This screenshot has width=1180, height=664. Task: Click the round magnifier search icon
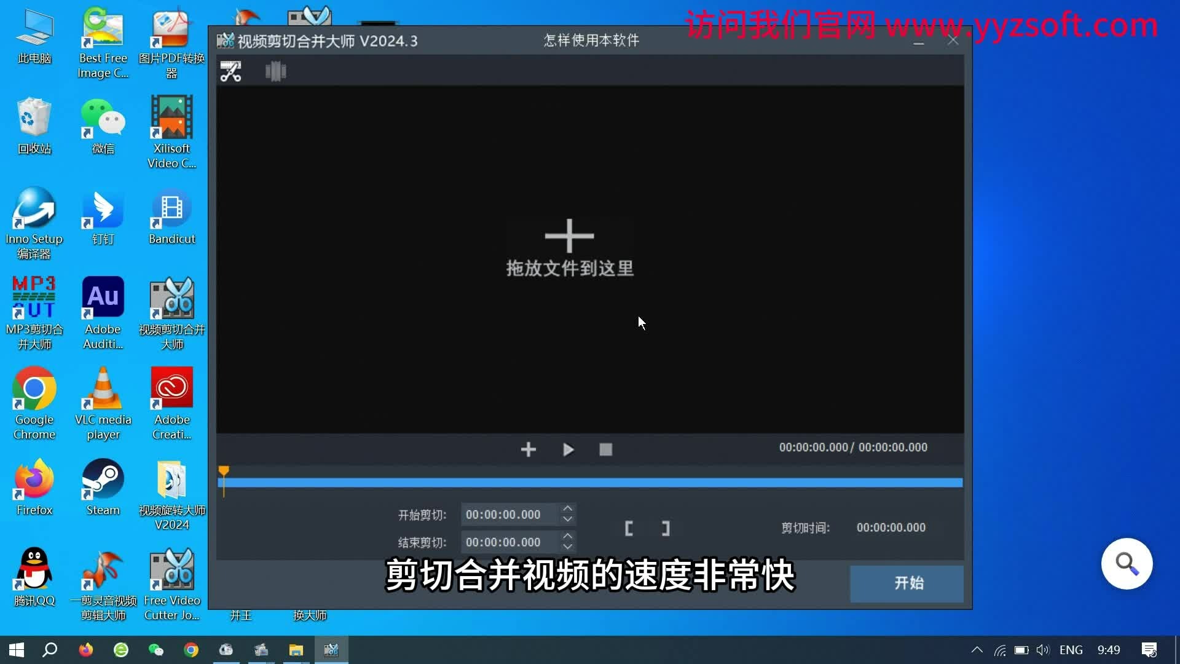(x=1127, y=563)
